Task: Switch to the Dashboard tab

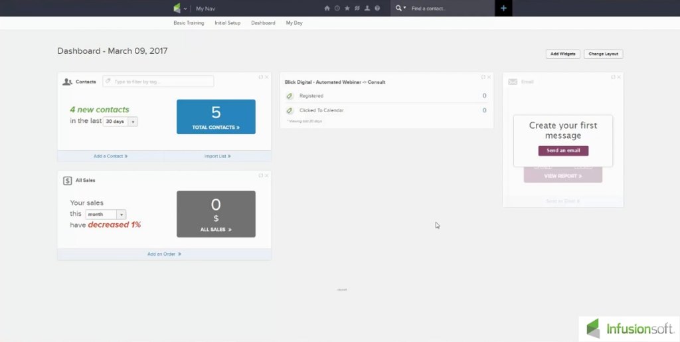Action: pos(263,23)
